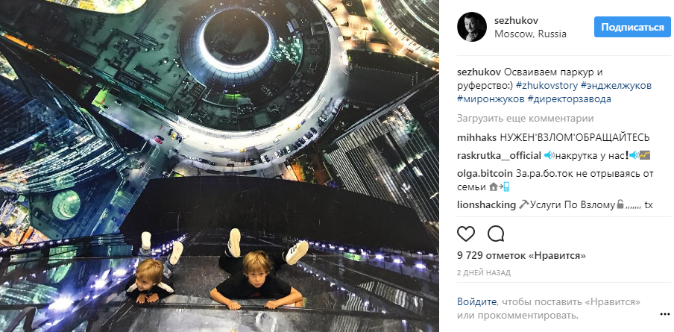Click the main post photo

(x=219, y=166)
